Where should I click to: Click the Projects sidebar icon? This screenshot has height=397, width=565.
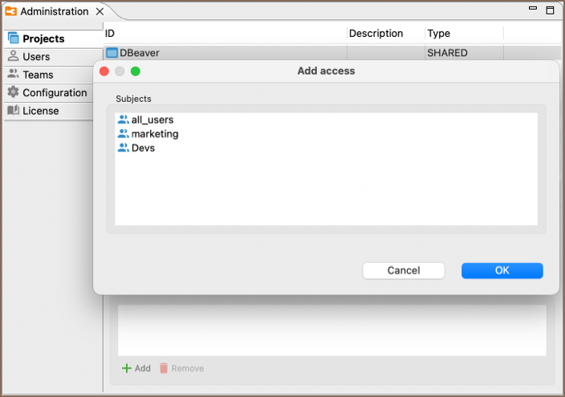point(13,38)
